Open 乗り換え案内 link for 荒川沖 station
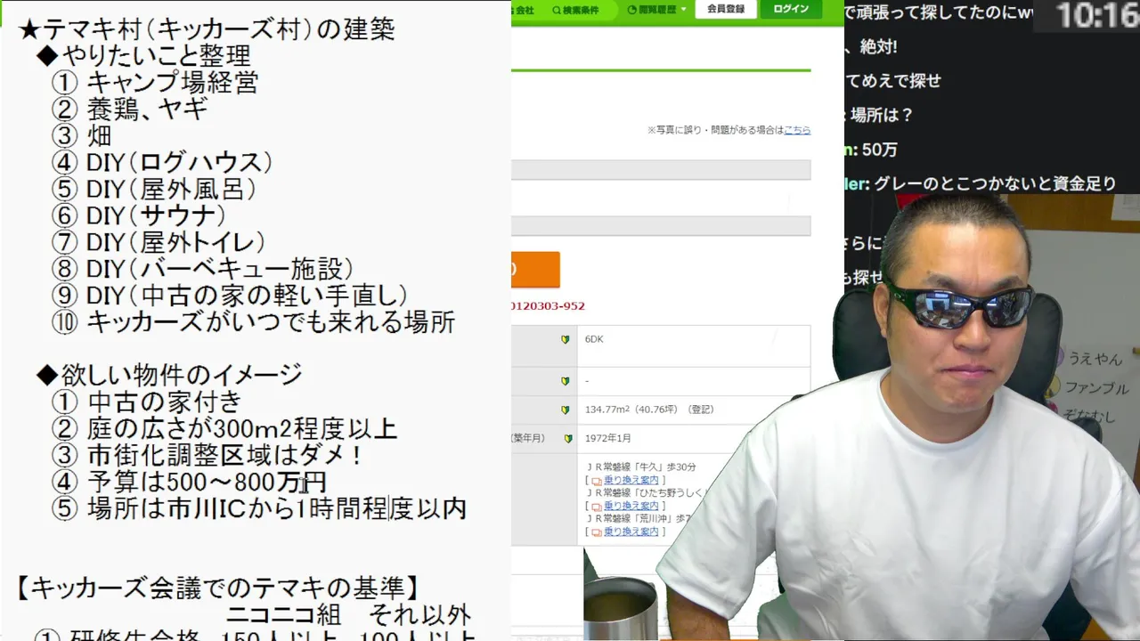Viewport: 1140px width, 641px height. click(631, 531)
